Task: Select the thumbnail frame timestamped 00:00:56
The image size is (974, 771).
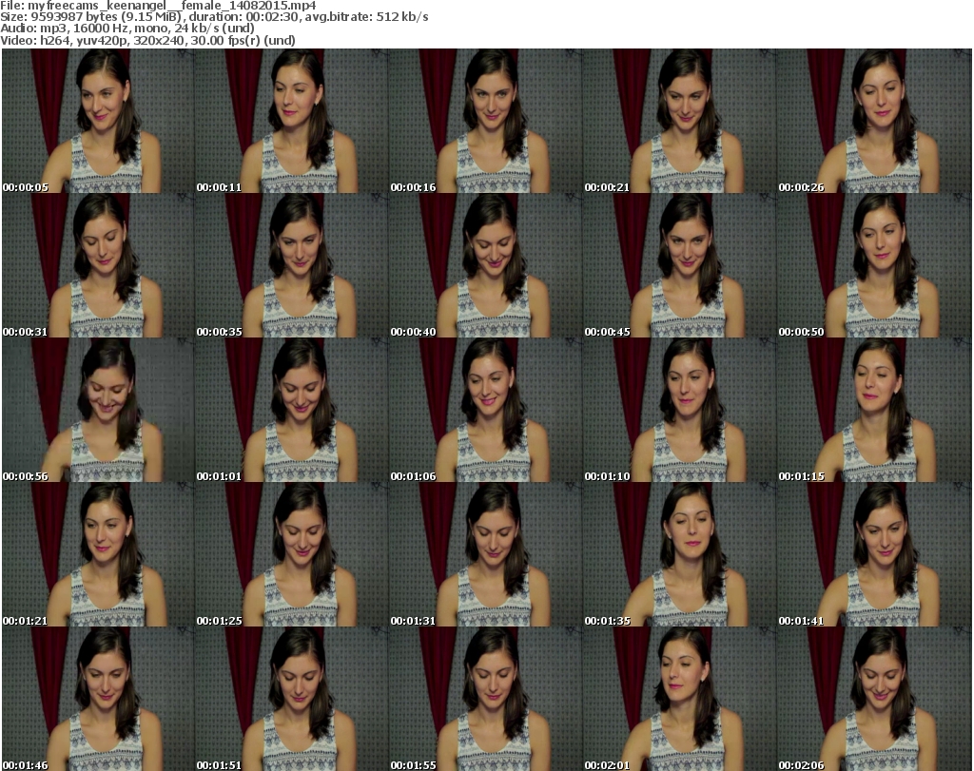Action: pos(98,411)
